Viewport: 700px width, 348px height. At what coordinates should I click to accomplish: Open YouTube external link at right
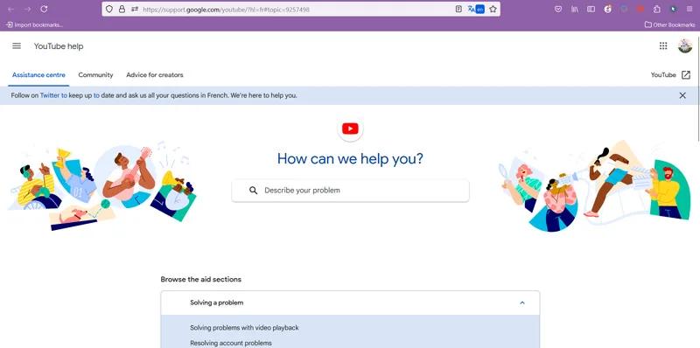(x=670, y=75)
